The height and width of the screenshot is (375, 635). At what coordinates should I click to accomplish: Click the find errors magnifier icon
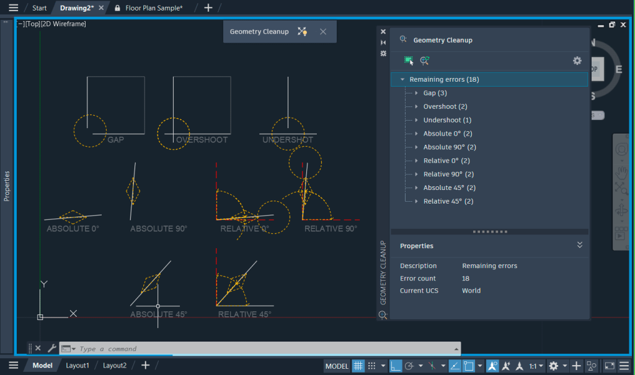425,61
